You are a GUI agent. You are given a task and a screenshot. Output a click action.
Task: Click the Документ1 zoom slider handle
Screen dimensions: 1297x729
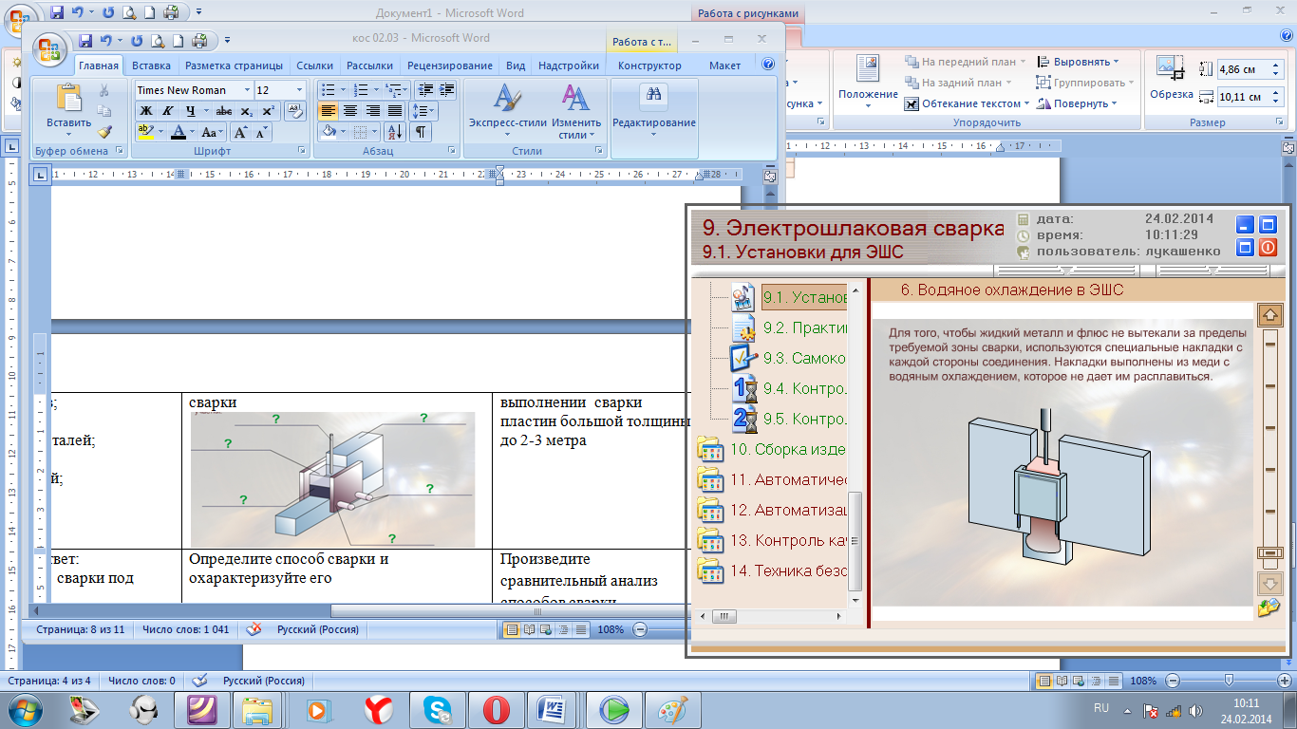click(1229, 681)
